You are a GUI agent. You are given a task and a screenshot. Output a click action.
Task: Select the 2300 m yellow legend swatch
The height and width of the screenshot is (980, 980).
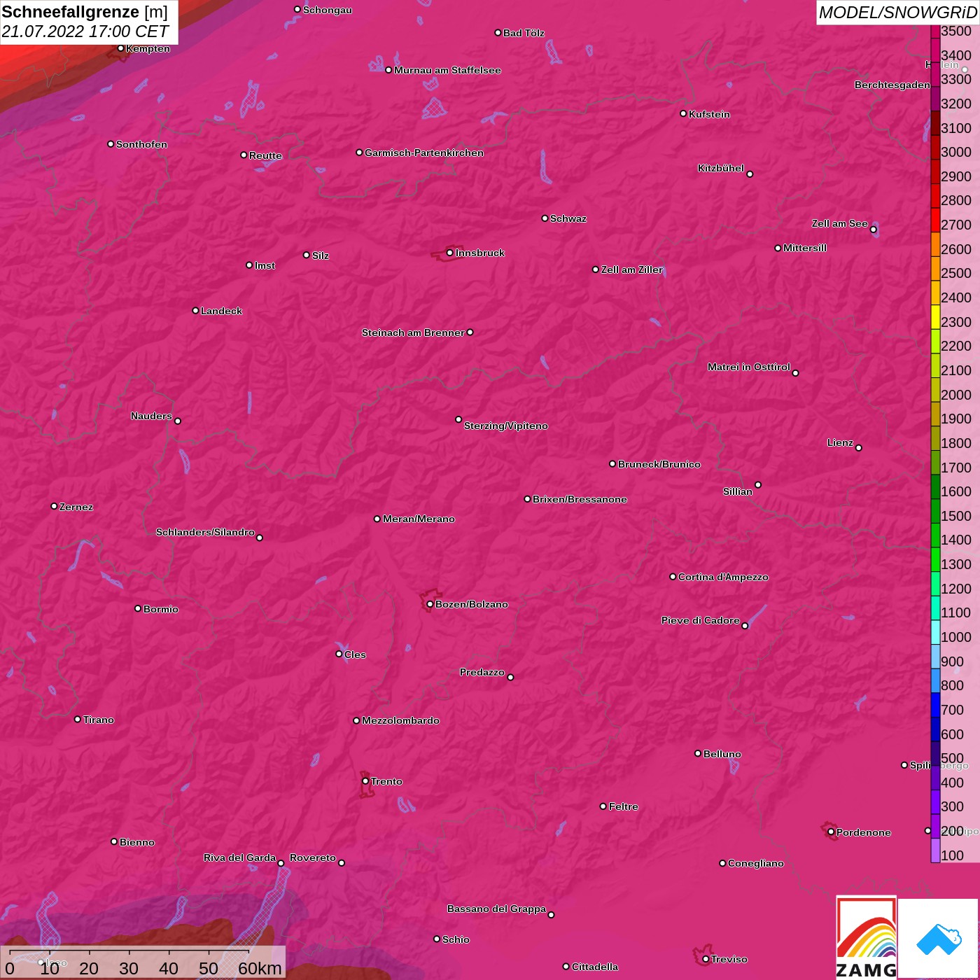[935, 316]
